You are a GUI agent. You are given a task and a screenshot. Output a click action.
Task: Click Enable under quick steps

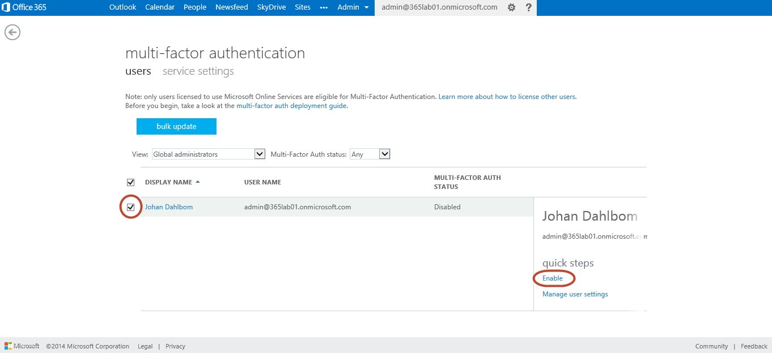[553, 278]
